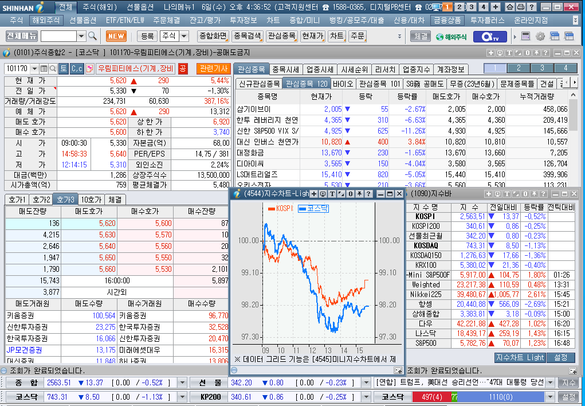Click the KOSDAQ row in 지수바

tap(490, 245)
